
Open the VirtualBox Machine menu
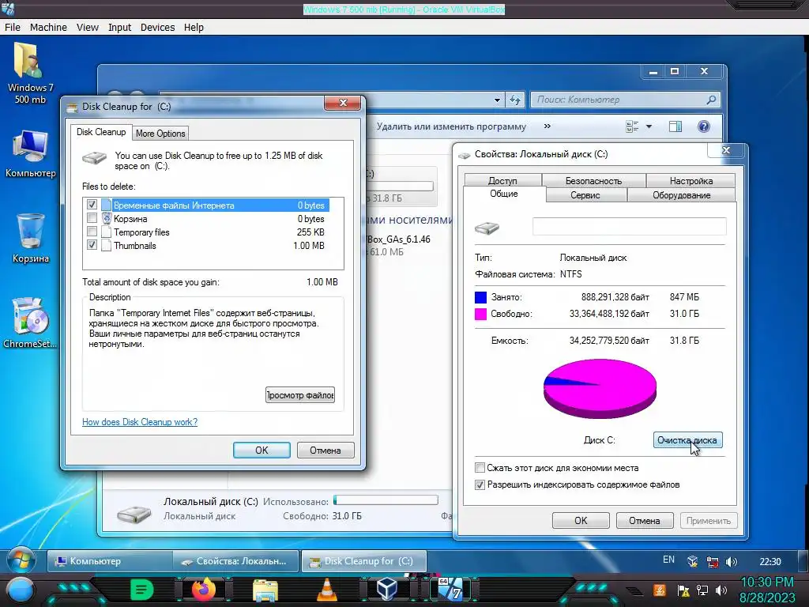point(48,28)
